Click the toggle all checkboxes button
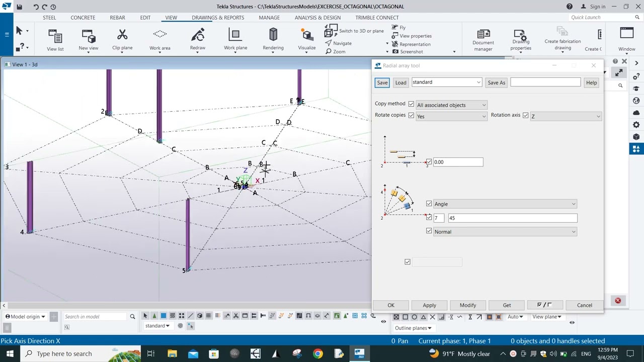644x362 pixels. [544, 305]
